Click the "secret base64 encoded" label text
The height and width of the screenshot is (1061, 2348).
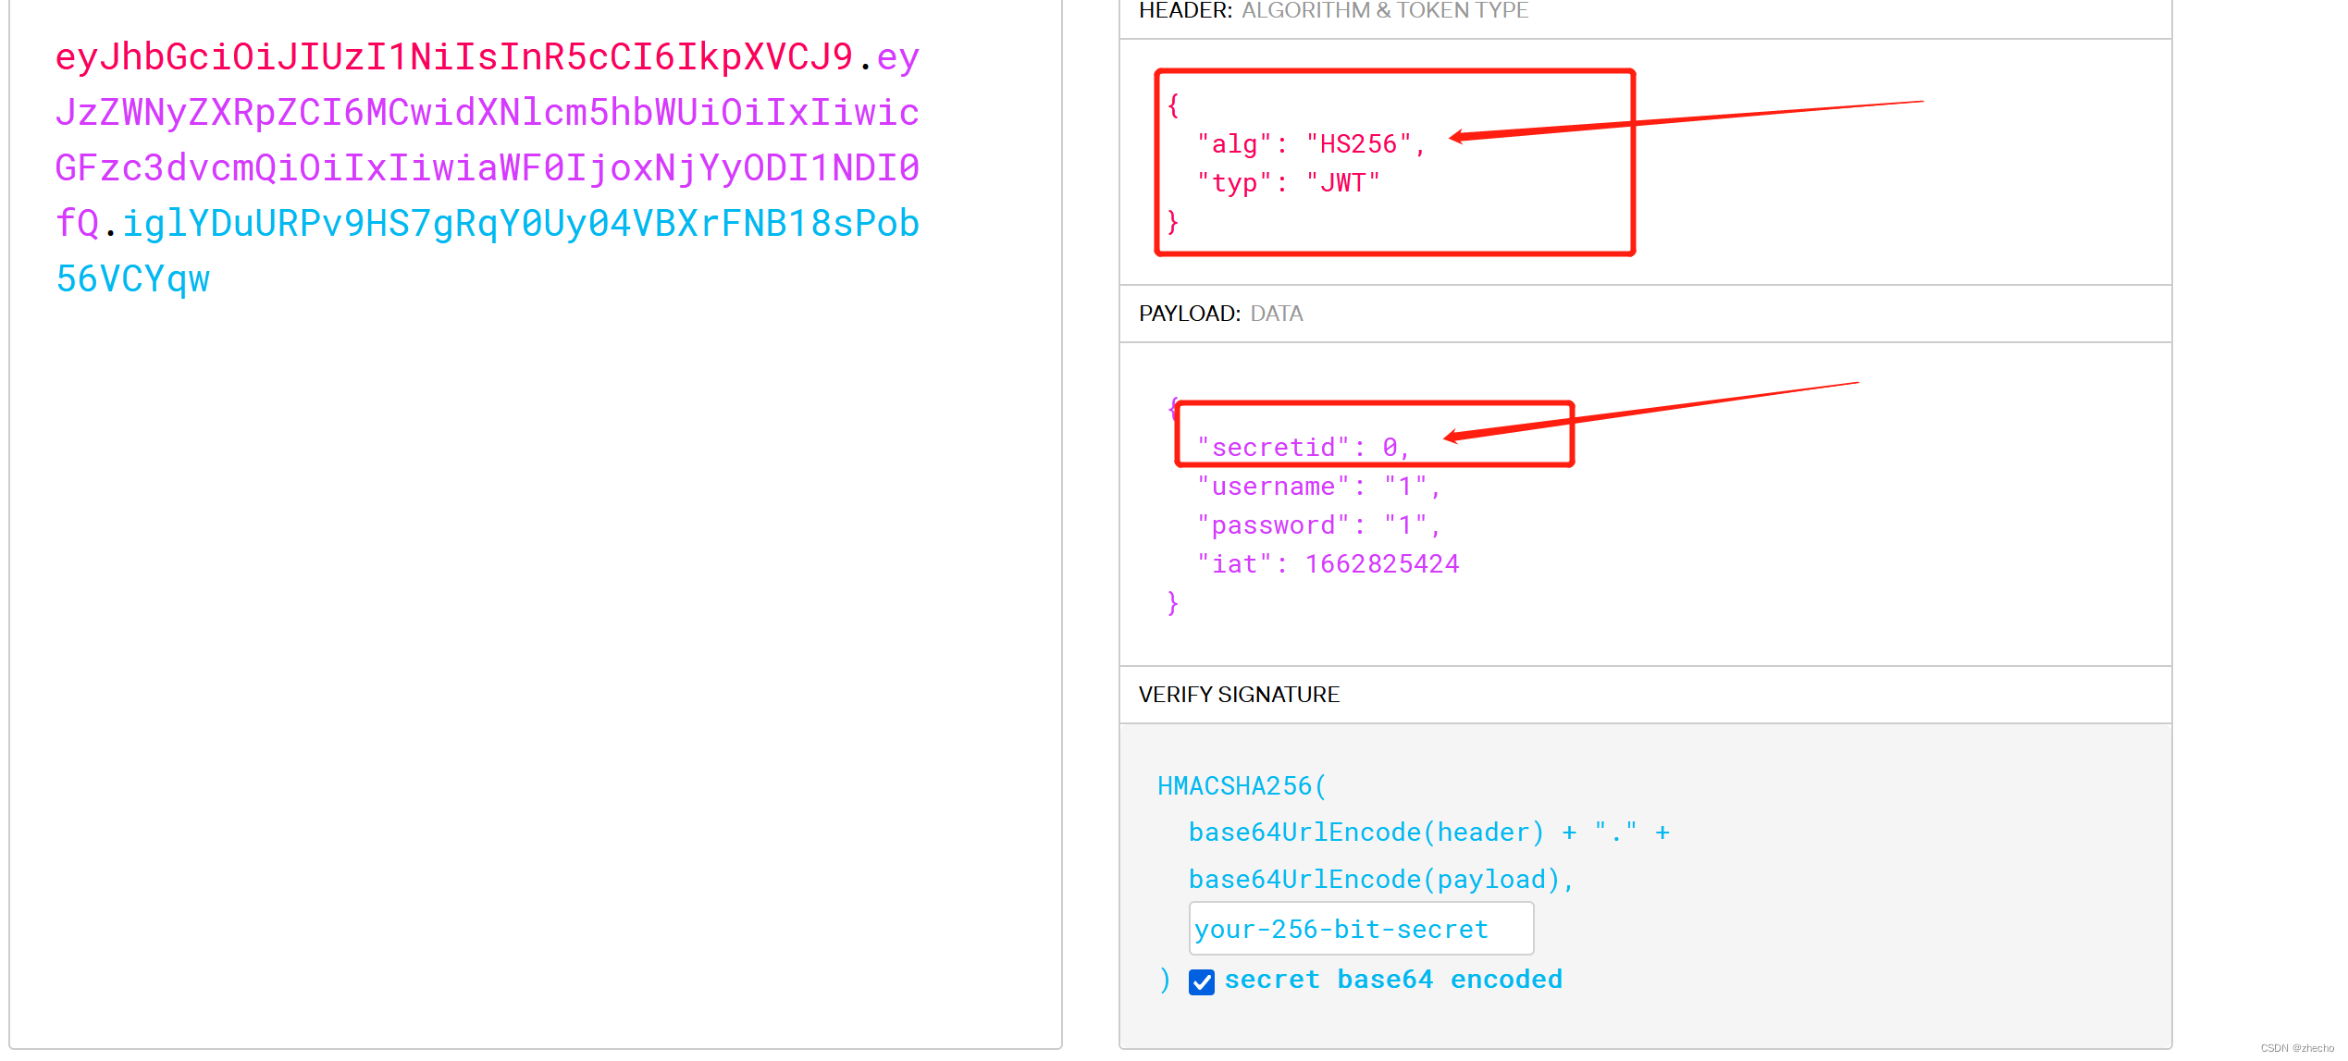pos(1392,980)
